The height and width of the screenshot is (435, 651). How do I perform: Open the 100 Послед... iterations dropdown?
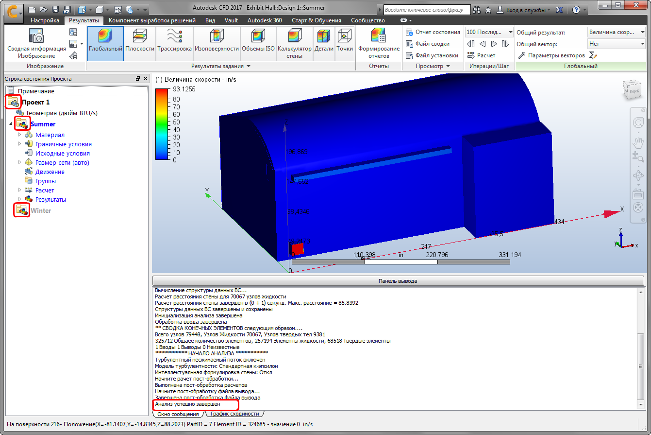click(x=489, y=32)
